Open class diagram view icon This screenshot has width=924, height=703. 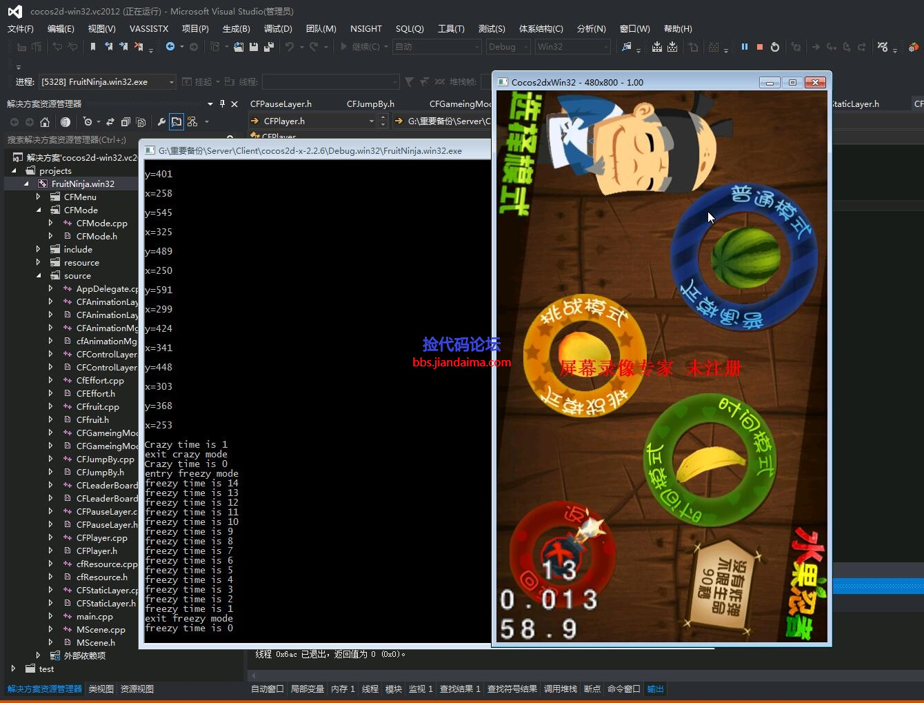192,121
